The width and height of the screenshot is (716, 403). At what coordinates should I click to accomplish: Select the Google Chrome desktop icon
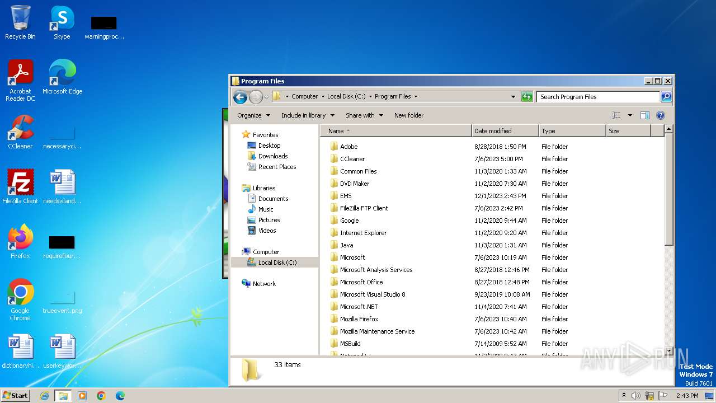[x=20, y=300]
